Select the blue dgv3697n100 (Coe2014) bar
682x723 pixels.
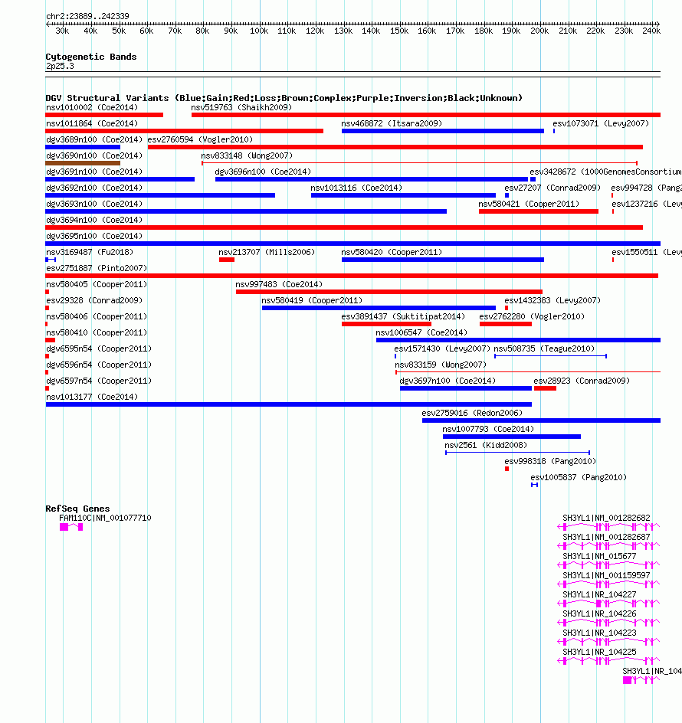coord(466,389)
